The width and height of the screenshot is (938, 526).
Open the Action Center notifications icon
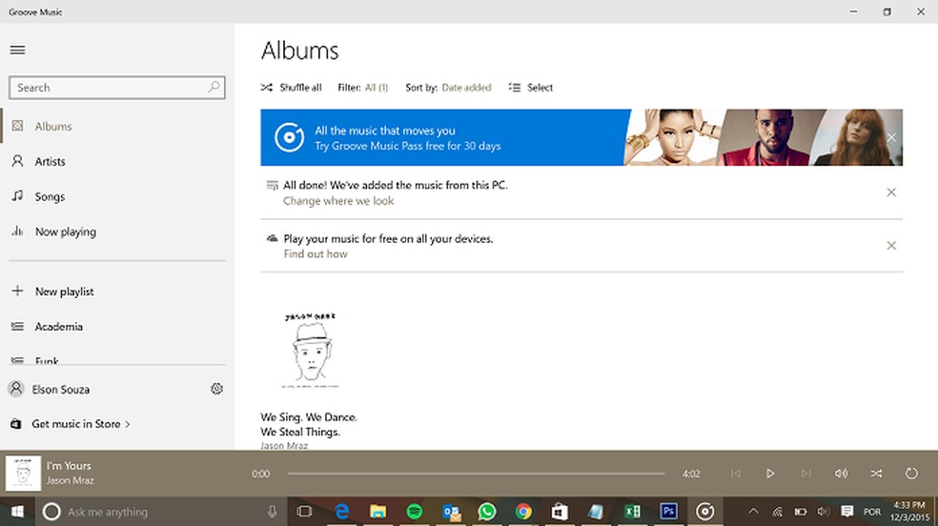pos(847,512)
